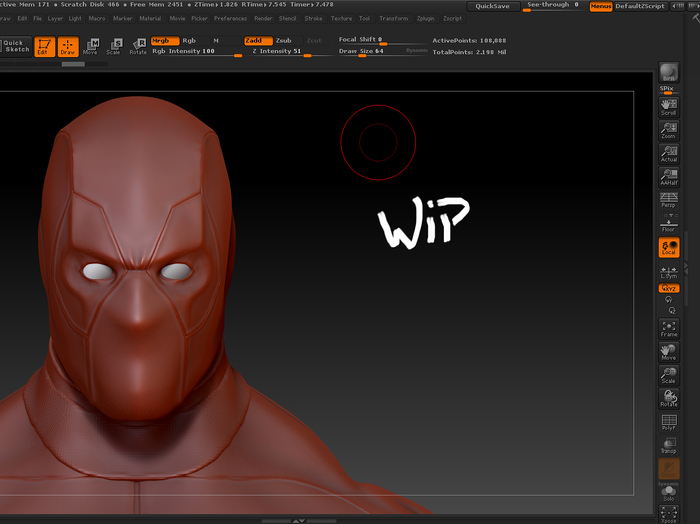The width and height of the screenshot is (700, 524).
Task: Click the Timer 7.478 status entry
Action: point(311,5)
